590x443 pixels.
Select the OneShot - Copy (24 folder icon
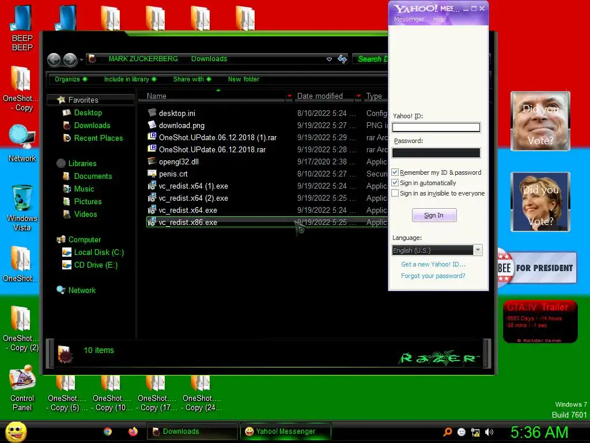click(x=202, y=393)
